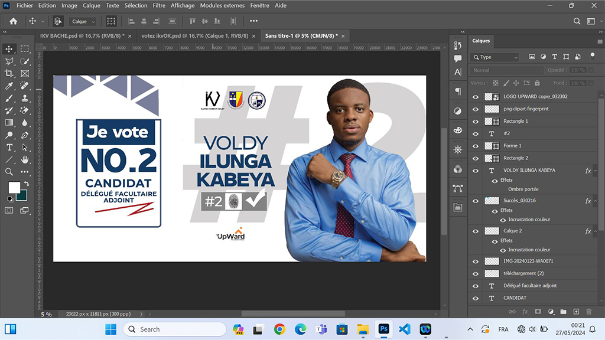Hide the Succès_030216 layer
The width and height of the screenshot is (605, 340).
(476, 201)
